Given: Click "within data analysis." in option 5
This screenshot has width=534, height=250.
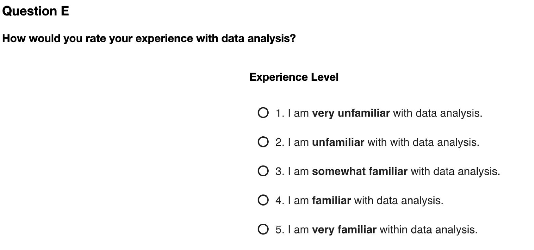Looking at the screenshot, I should [x=428, y=230].
